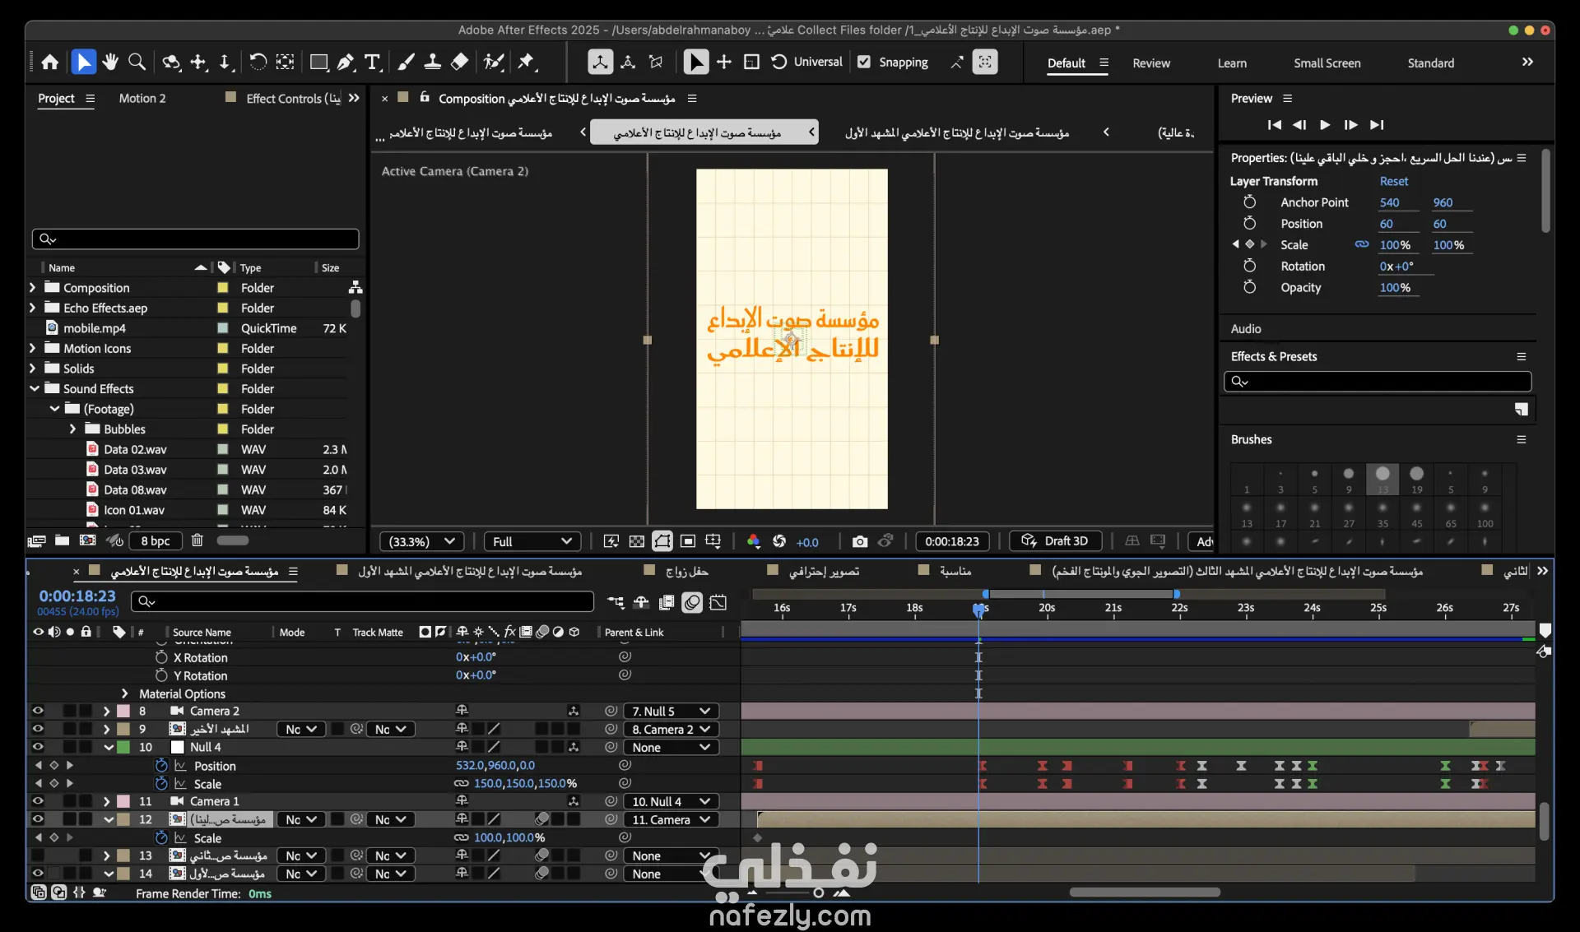Click Reset in Layer Transform
This screenshot has height=932, width=1580.
pyautogui.click(x=1393, y=181)
